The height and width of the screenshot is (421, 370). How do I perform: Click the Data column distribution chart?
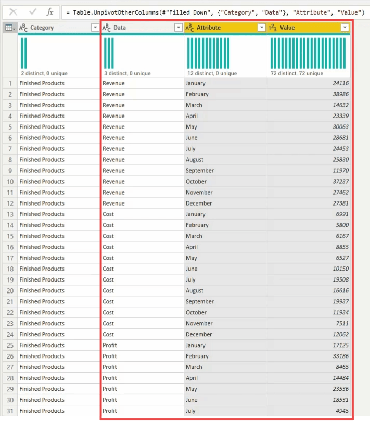point(109,53)
